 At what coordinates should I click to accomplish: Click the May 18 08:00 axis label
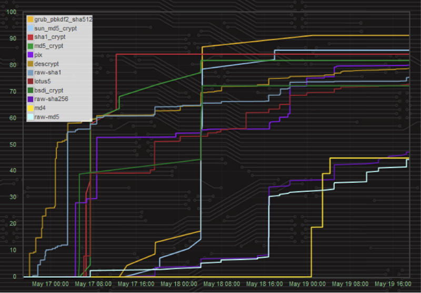coord(222,284)
